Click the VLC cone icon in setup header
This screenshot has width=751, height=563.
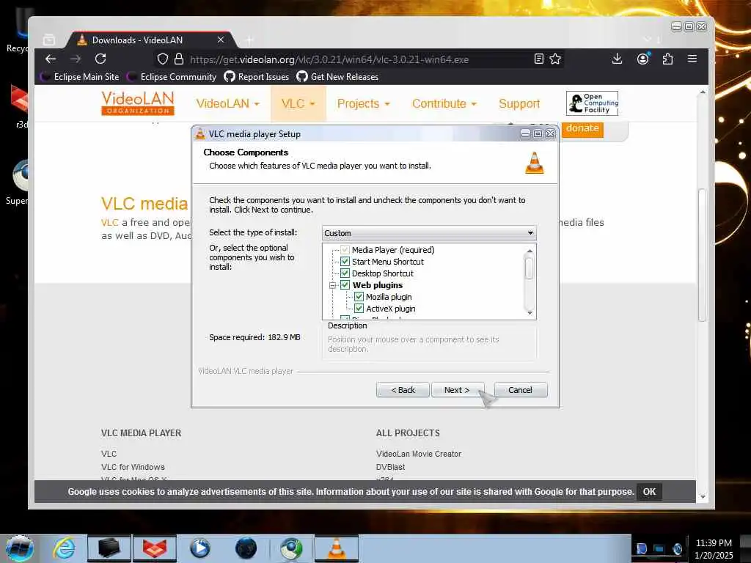pyautogui.click(x=535, y=163)
